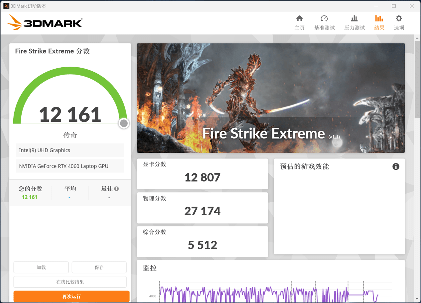This screenshot has height=303, width=421.
Task: Close the 3DMark window
Action: click(412, 6)
